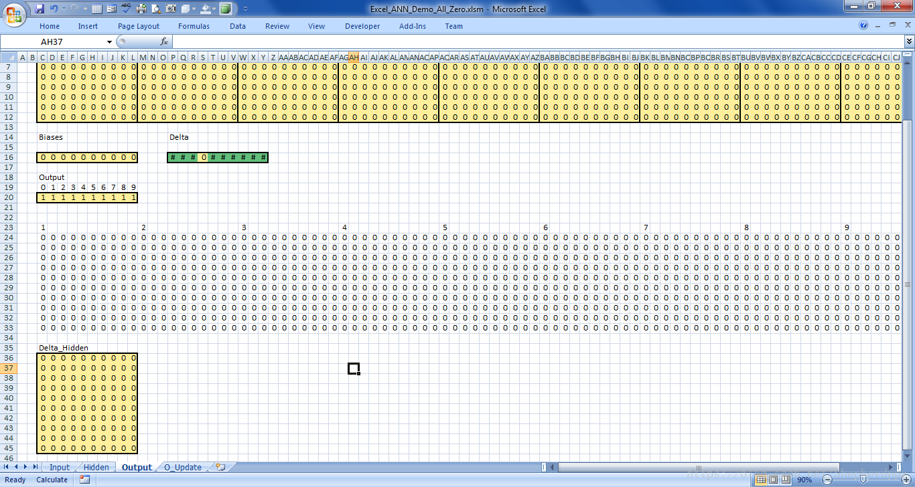Save the workbook from Quick Access toolbar
The height and width of the screenshot is (487, 915).
[x=40, y=9]
